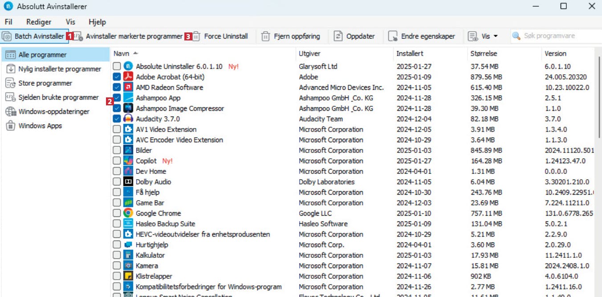Image resolution: width=602 pixels, height=297 pixels.
Task: Open the Vis menu in the menu bar
Action: (x=70, y=22)
